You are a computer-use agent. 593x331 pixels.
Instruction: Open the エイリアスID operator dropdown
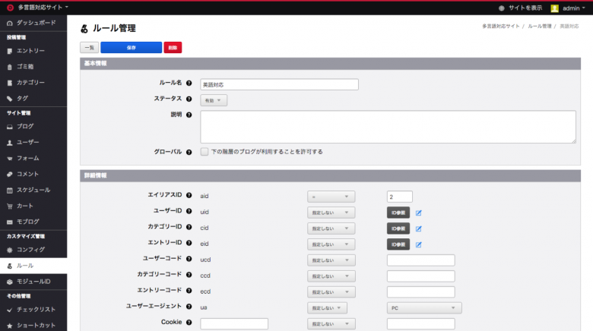(x=331, y=197)
